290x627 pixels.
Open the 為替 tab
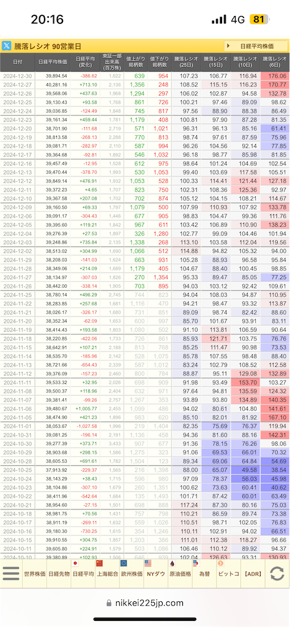[x=204, y=573]
